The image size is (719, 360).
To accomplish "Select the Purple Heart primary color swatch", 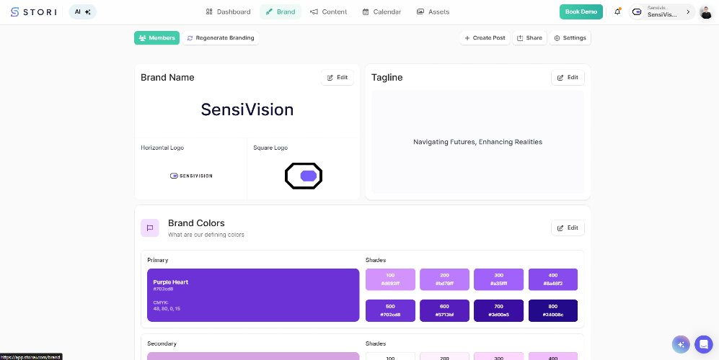I will [x=253, y=295].
